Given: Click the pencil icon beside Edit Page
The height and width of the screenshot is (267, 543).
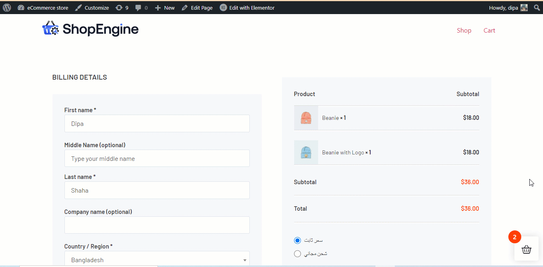Looking at the screenshot, I should coord(184,8).
